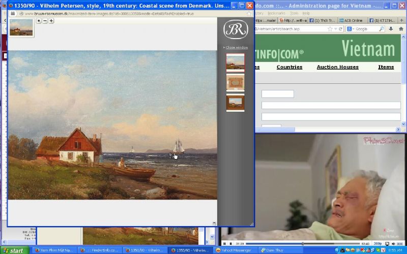Click the zoom in plus button
This screenshot has width=407, height=254.
point(51,21)
